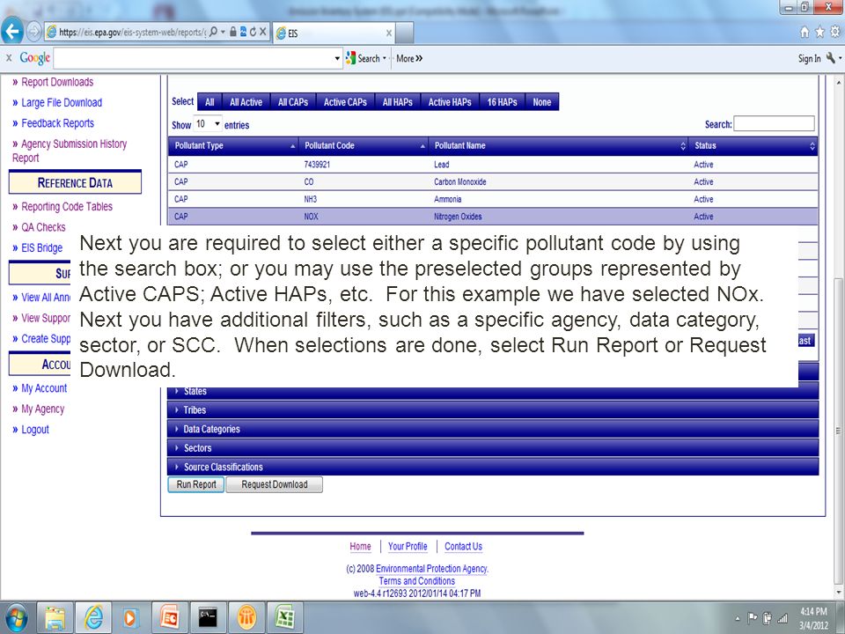Expand the Source Classifications section
Viewport: 845px width, 634px height.
tap(493, 467)
